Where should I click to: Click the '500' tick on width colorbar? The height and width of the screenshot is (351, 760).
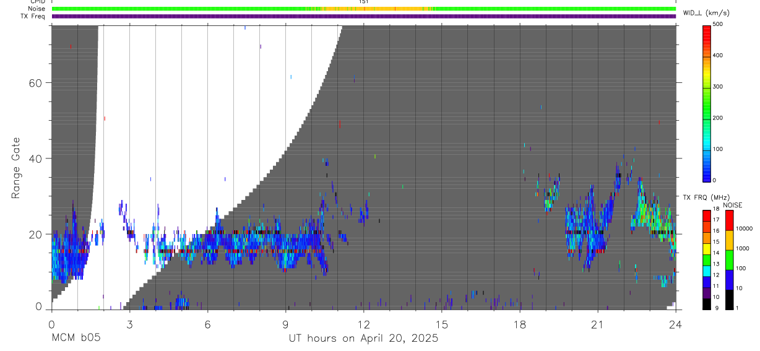(718, 24)
